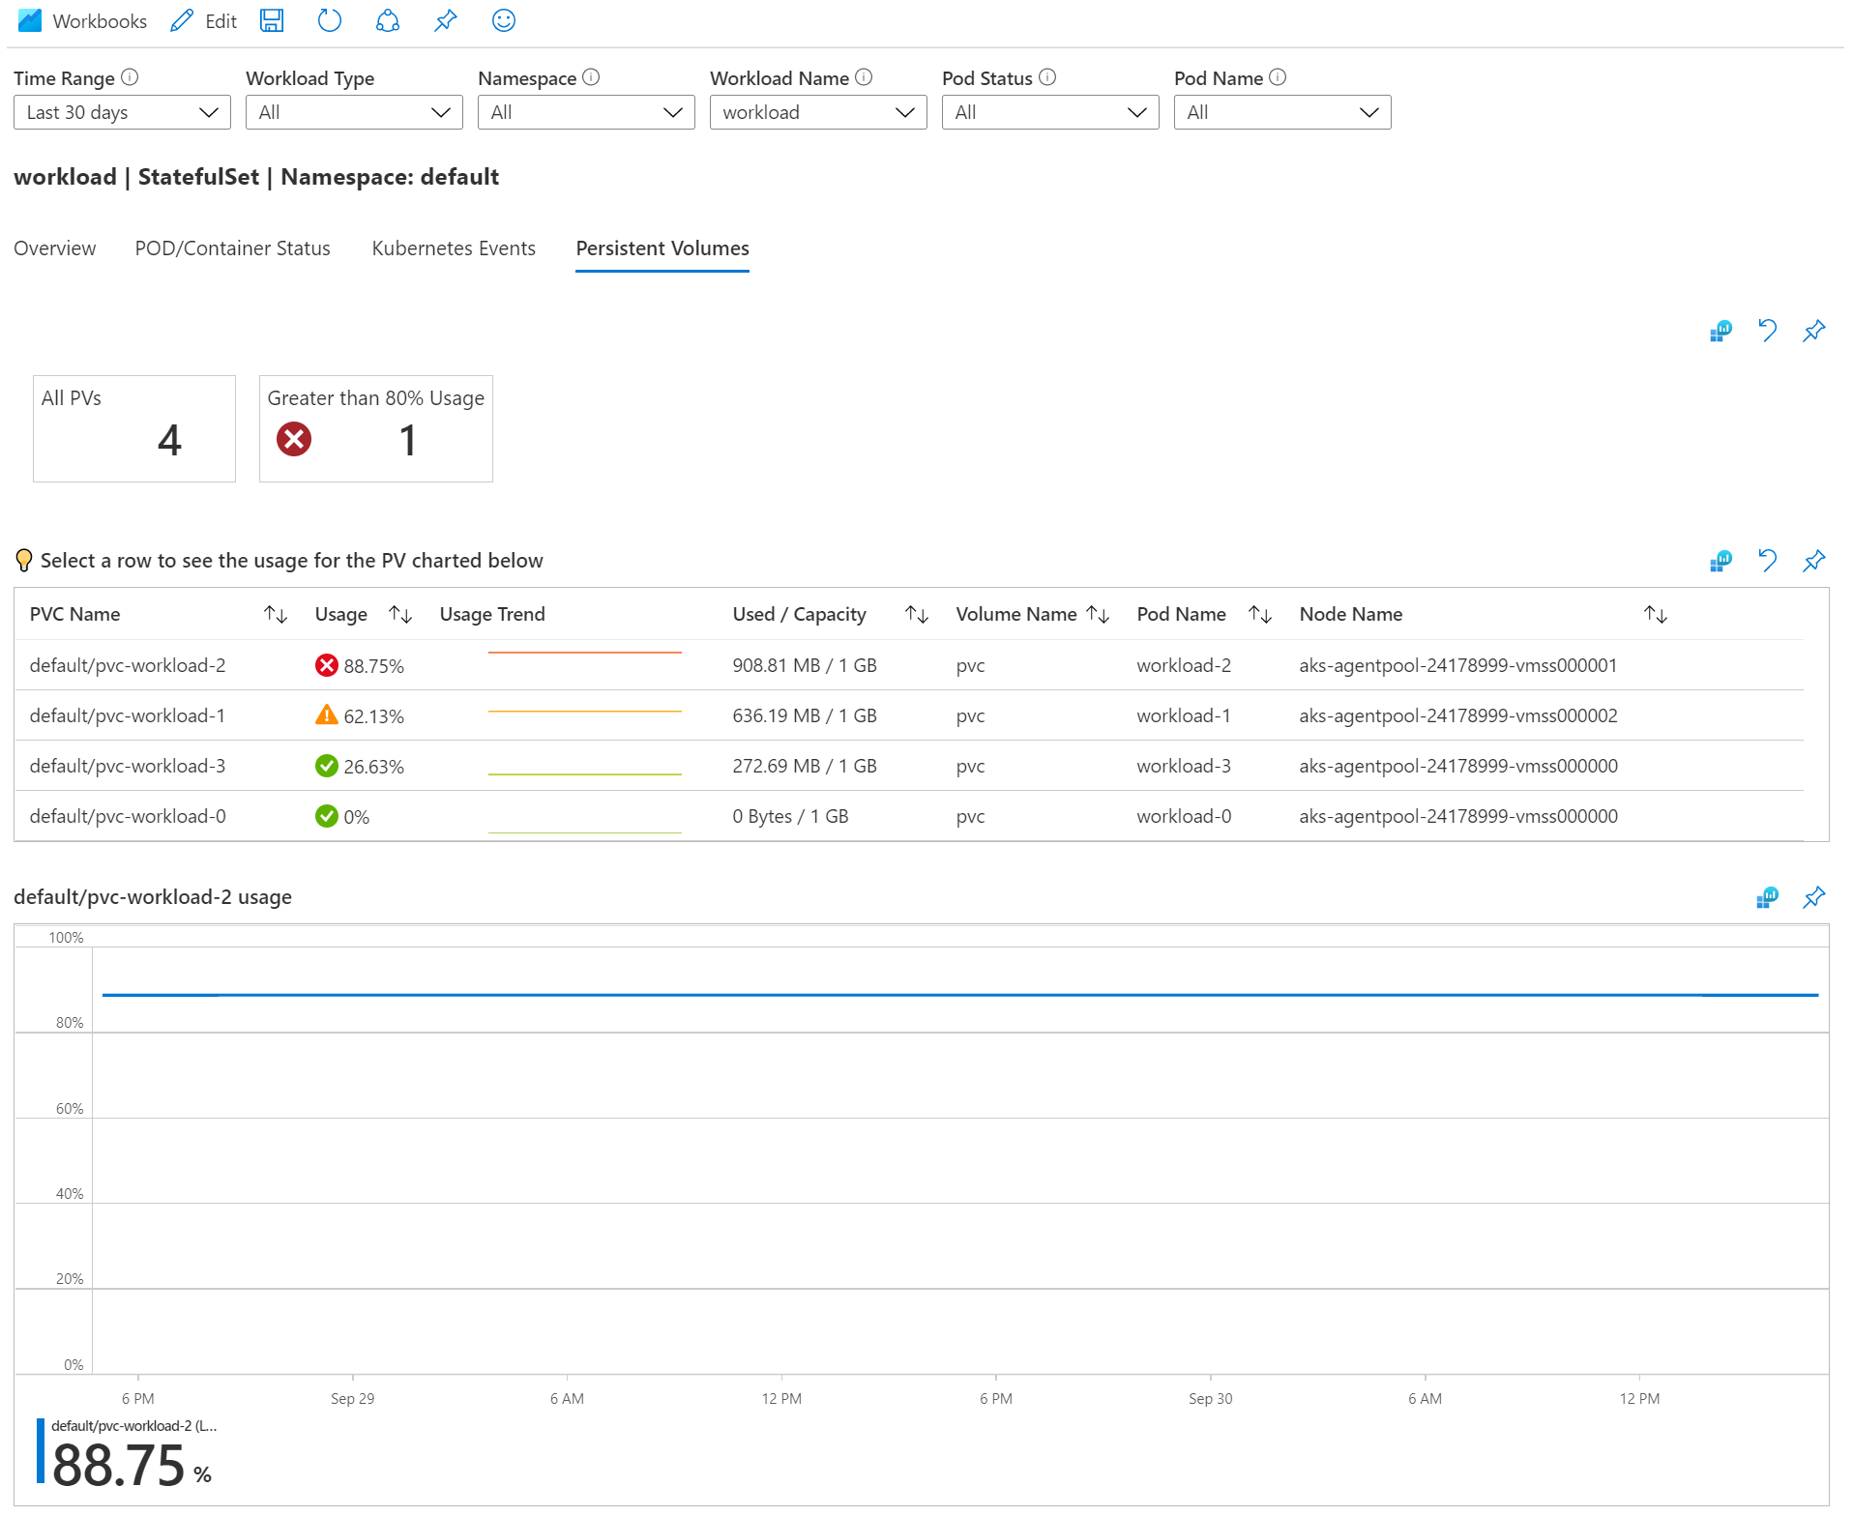Open query in Logs for usage chart
This screenshot has width=1853, height=1516.
click(1766, 897)
